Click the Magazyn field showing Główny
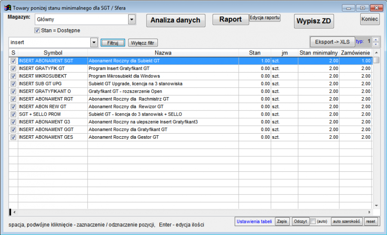387x235 pixels. [x=82, y=19]
